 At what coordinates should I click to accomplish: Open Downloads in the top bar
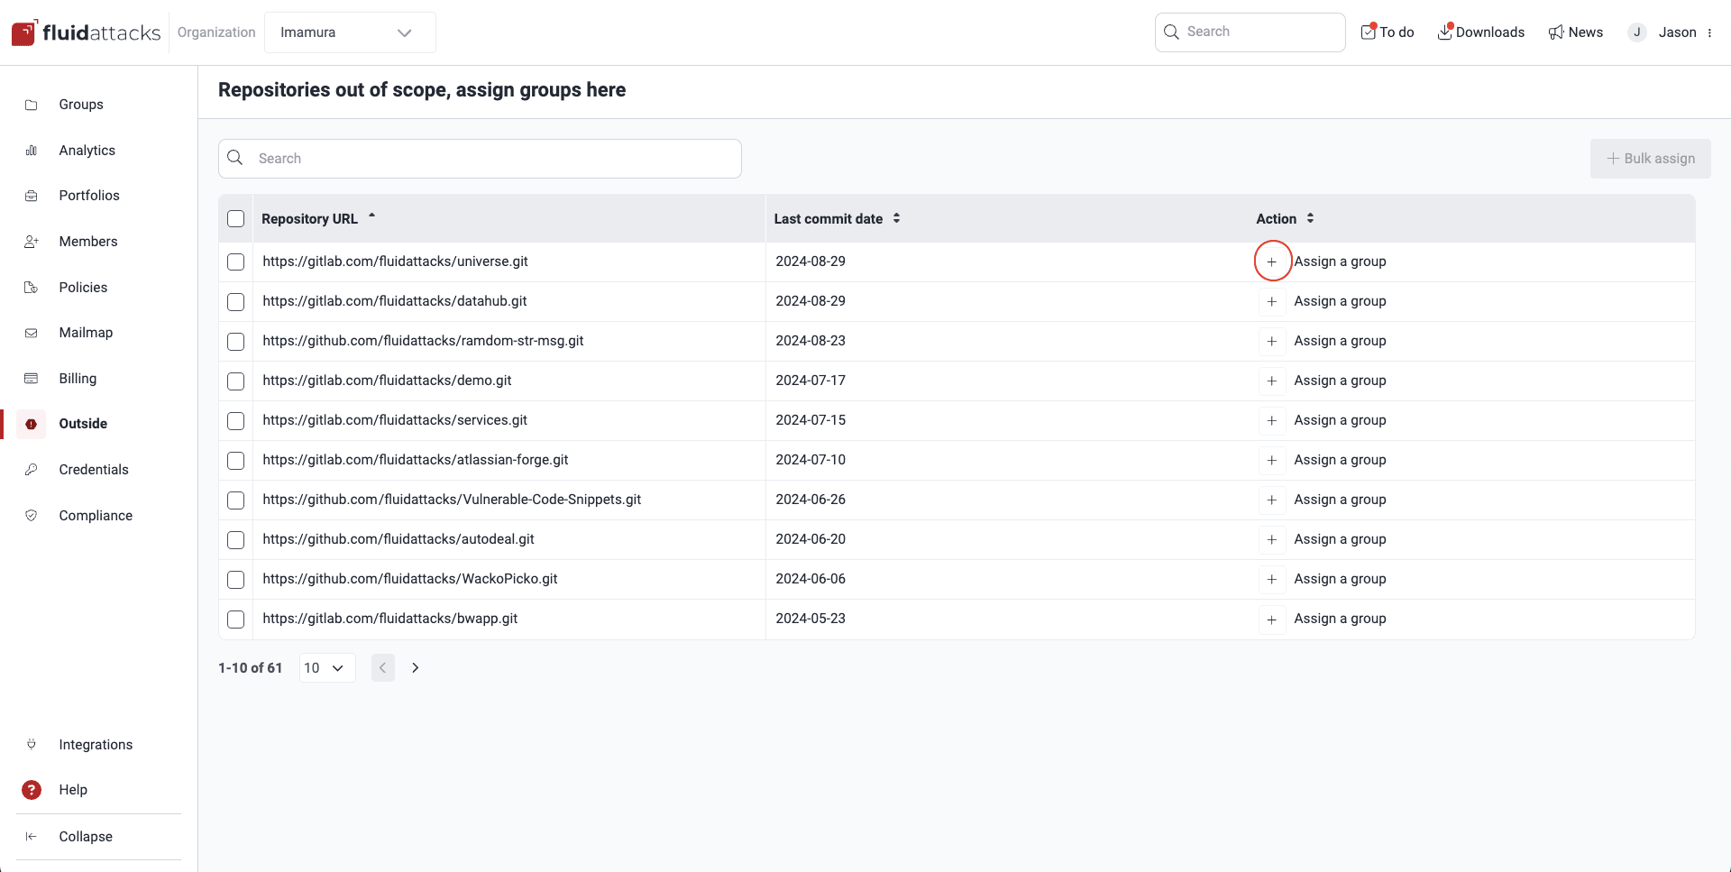tap(1480, 32)
